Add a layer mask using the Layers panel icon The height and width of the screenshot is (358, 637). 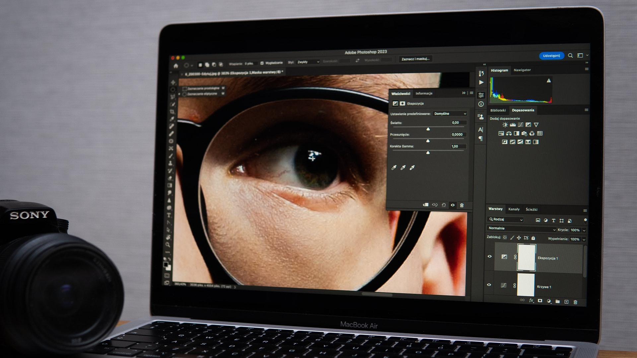point(540,301)
